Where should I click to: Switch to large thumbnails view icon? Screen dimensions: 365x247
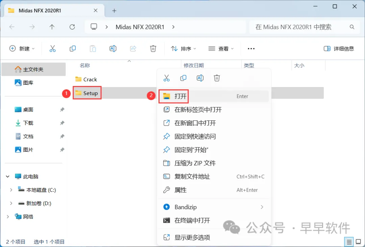click(359, 242)
